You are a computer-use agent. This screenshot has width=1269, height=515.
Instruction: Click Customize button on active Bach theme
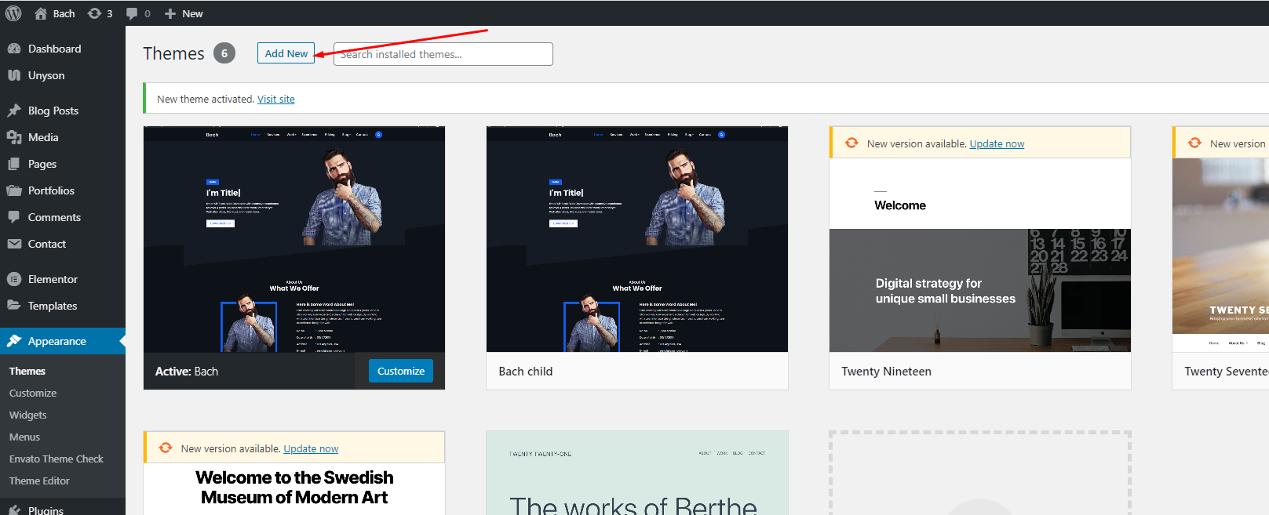401,371
